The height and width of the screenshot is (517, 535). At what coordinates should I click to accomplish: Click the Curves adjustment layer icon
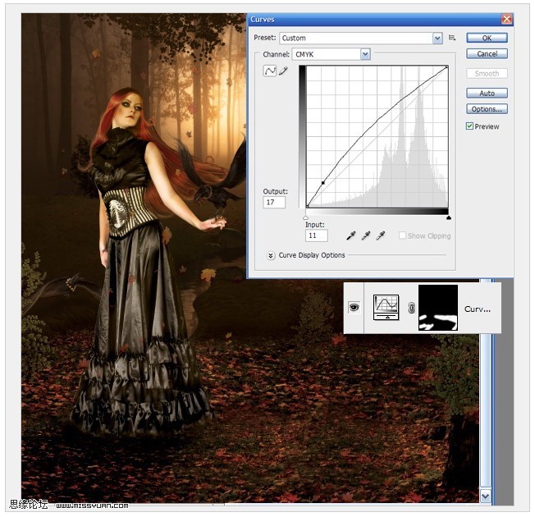(386, 307)
